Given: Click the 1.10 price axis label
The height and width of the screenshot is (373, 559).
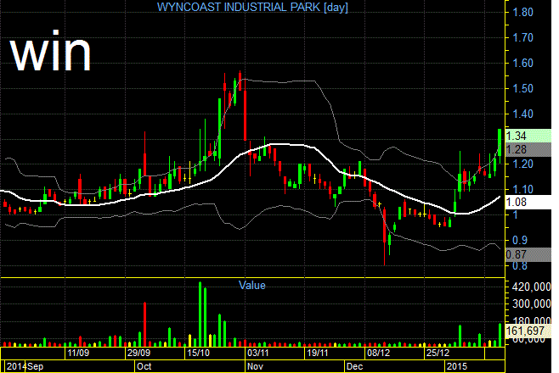Looking at the screenshot, I should click(522, 189).
